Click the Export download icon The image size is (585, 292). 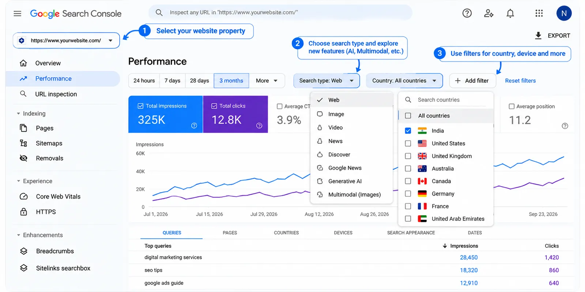pos(538,35)
